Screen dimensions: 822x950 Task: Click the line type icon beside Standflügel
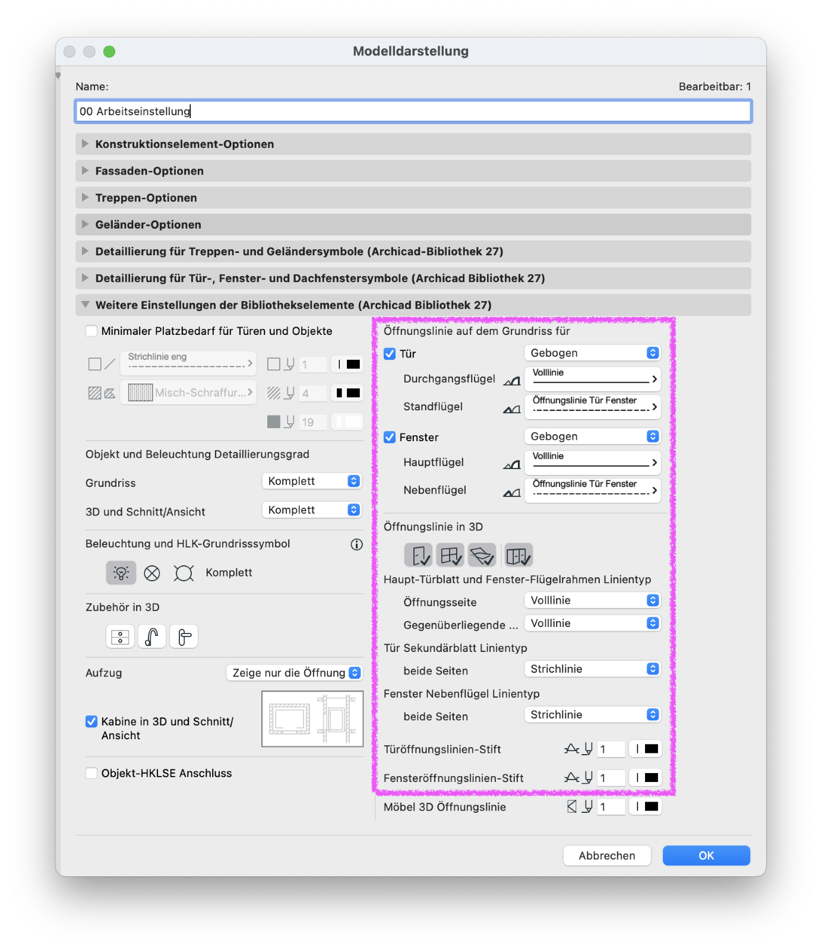512,409
